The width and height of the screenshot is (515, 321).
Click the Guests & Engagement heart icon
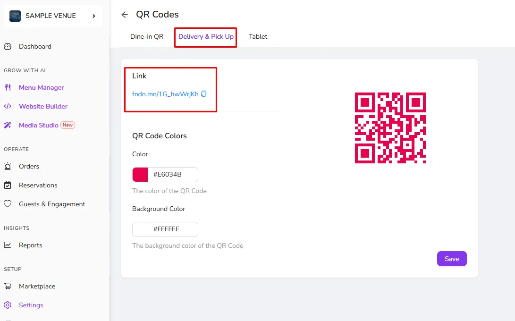(8, 204)
